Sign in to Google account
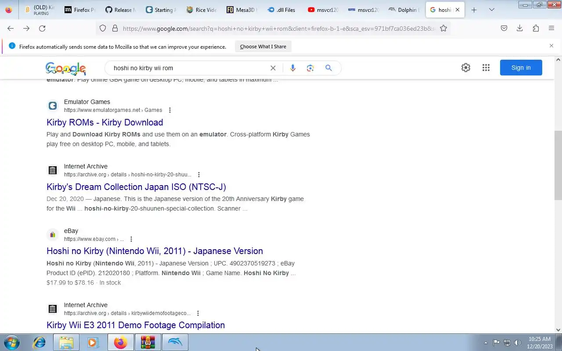The image size is (562, 351). (x=521, y=68)
